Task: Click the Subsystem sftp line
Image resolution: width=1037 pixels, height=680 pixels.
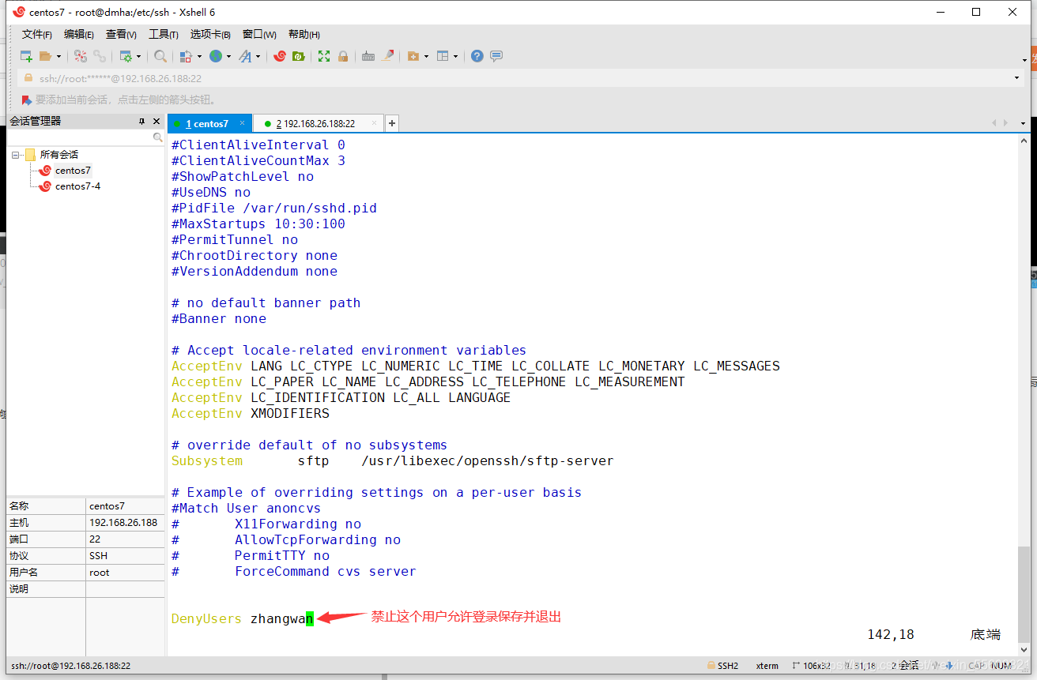Action: (392, 461)
